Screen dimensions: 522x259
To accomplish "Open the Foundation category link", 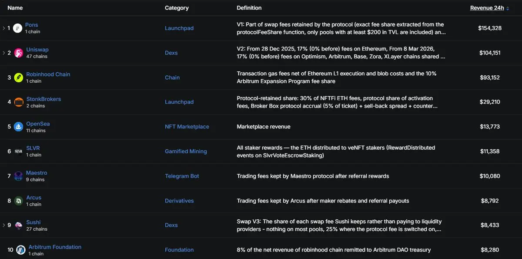I will [179, 250].
